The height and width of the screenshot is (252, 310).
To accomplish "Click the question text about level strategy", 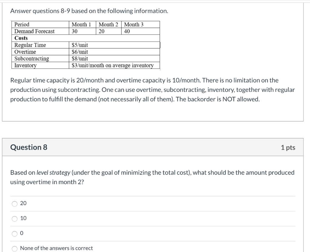I will [151, 177].
